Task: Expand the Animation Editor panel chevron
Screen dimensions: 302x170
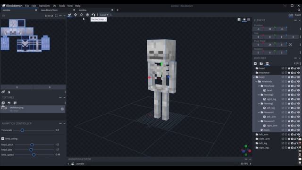Action: pos(250,159)
